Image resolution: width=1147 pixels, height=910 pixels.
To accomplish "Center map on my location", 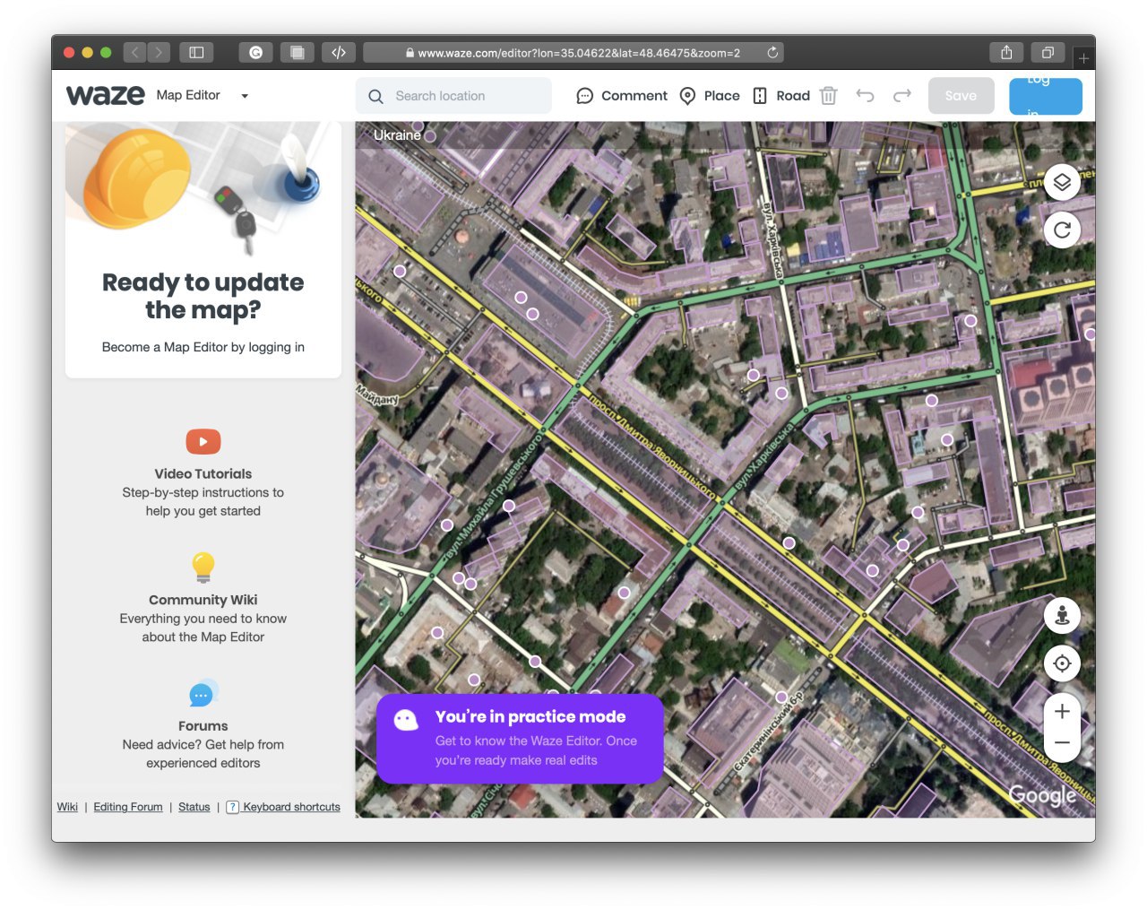I will pos(1062,664).
